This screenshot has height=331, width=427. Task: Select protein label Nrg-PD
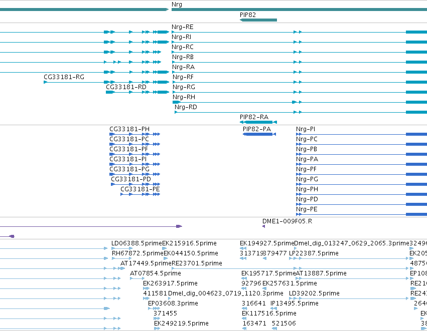click(307, 199)
